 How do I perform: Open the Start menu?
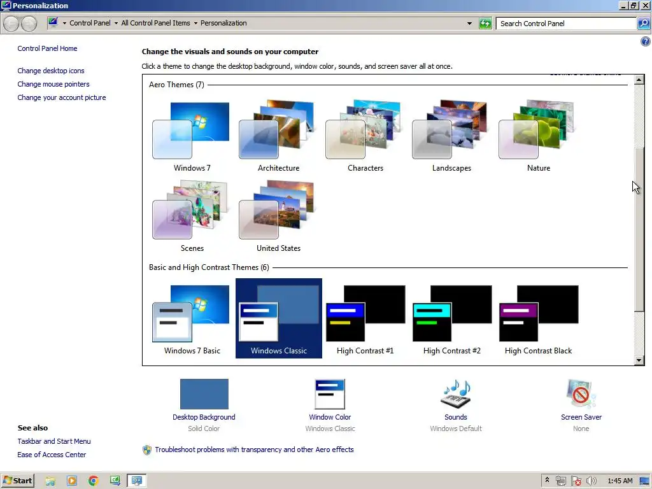click(17, 481)
